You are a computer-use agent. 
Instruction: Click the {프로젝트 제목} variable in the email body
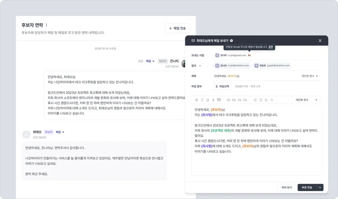(x=221, y=131)
